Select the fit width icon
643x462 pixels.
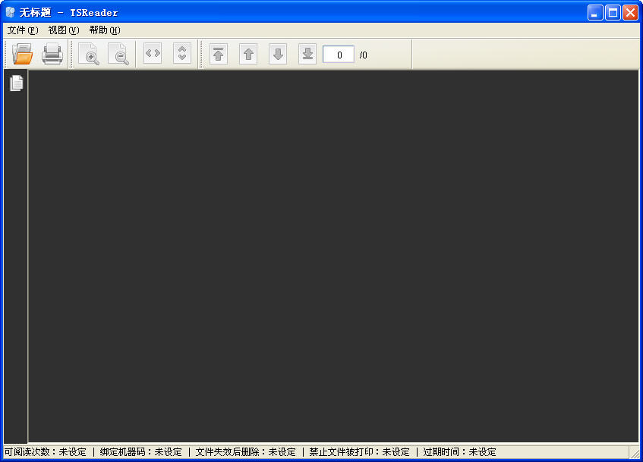pos(153,54)
